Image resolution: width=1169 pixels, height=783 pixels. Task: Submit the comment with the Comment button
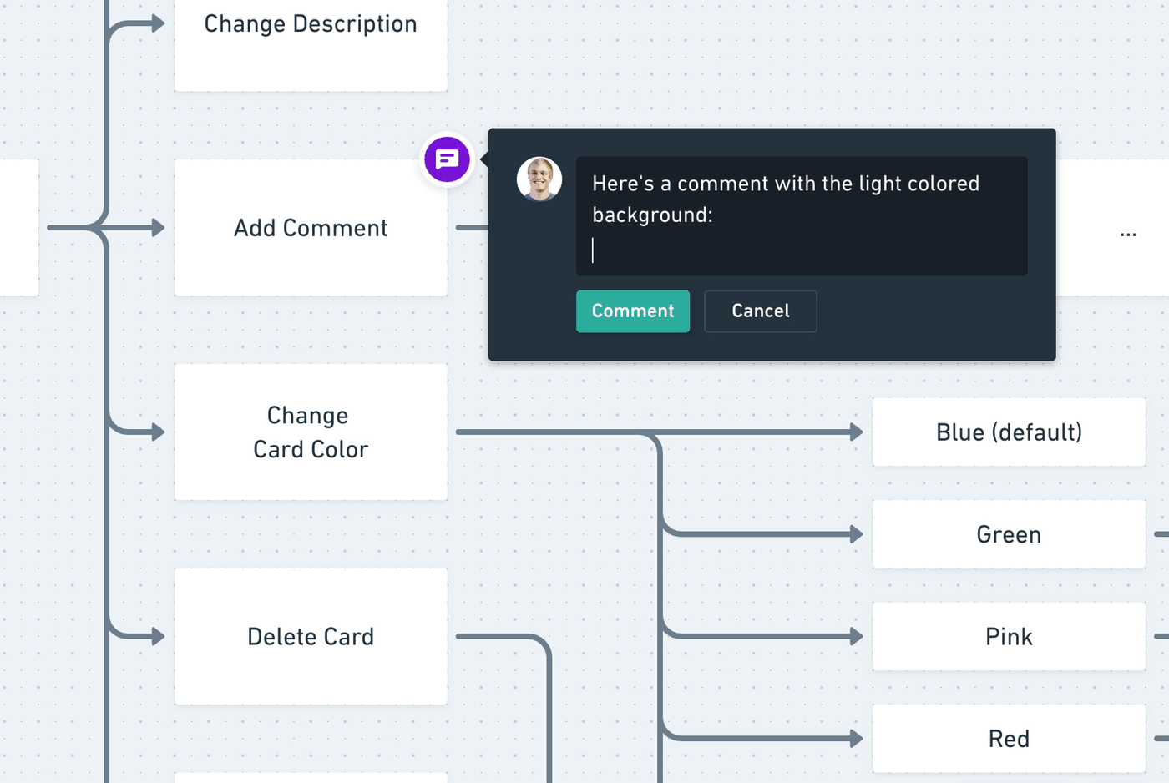(632, 311)
